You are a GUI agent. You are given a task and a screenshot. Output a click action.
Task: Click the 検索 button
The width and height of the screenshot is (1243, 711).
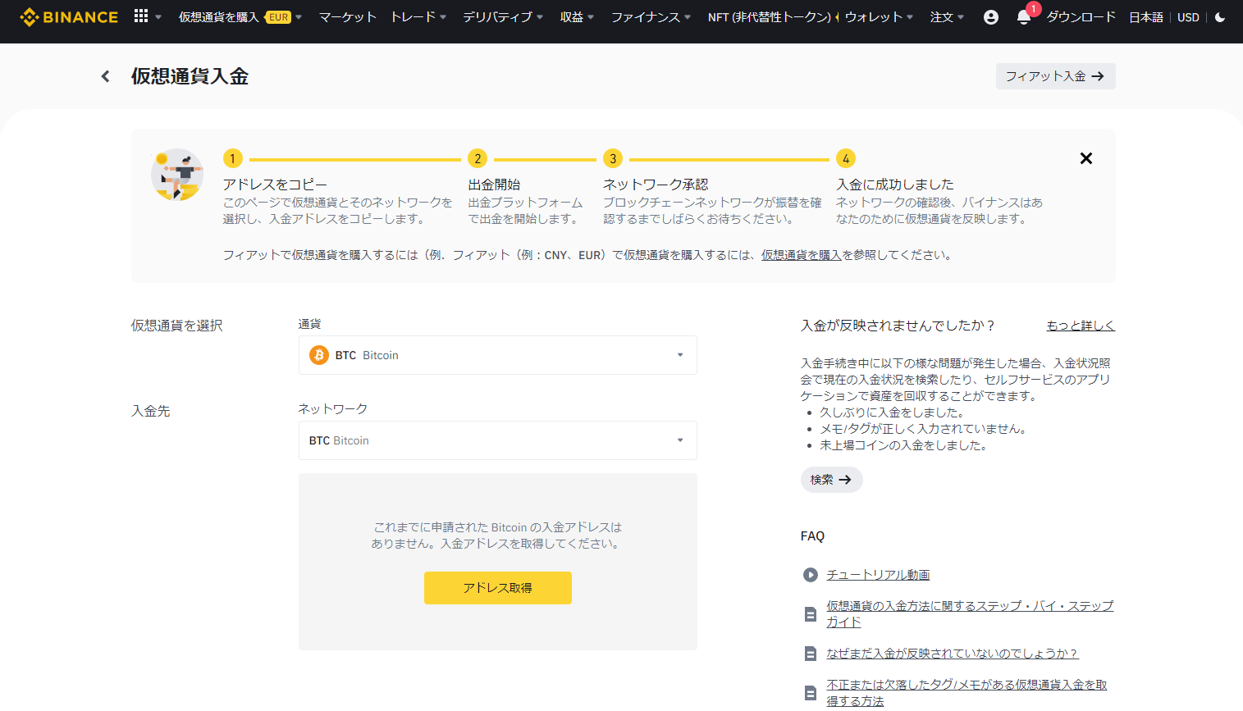(831, 480)
